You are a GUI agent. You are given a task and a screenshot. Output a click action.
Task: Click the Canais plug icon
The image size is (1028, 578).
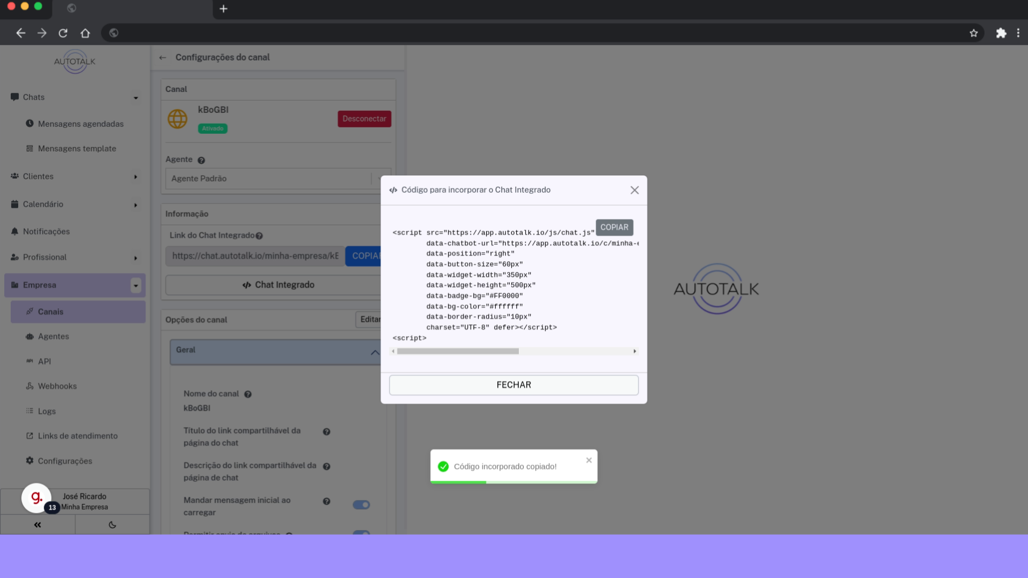29,311
